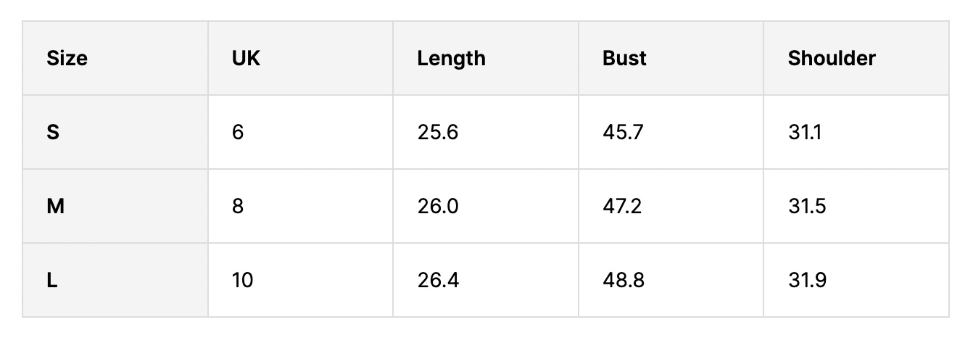This screenshot has width=973, height=338.
Task: Click UK size 8 cell
Action: click(238, 207)
